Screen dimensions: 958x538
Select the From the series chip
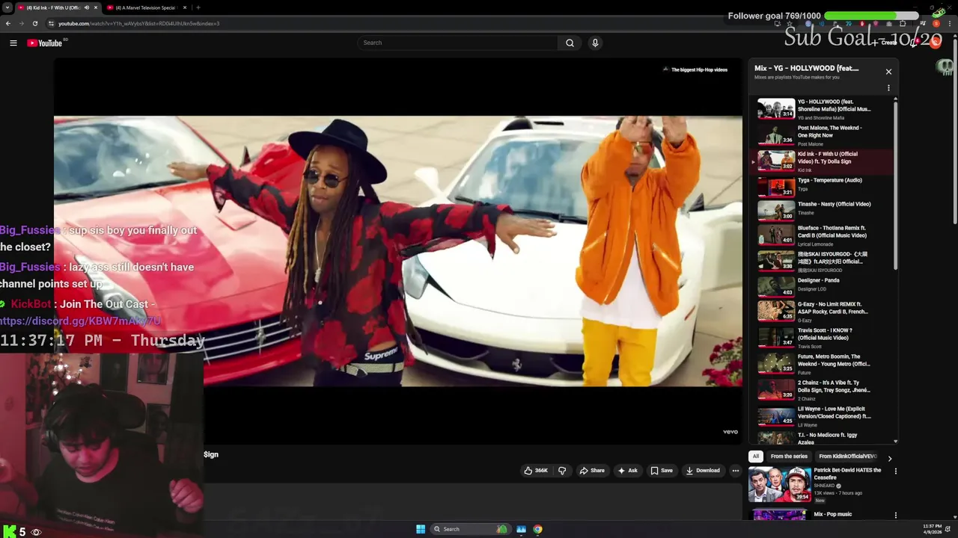tap(789, 457)
